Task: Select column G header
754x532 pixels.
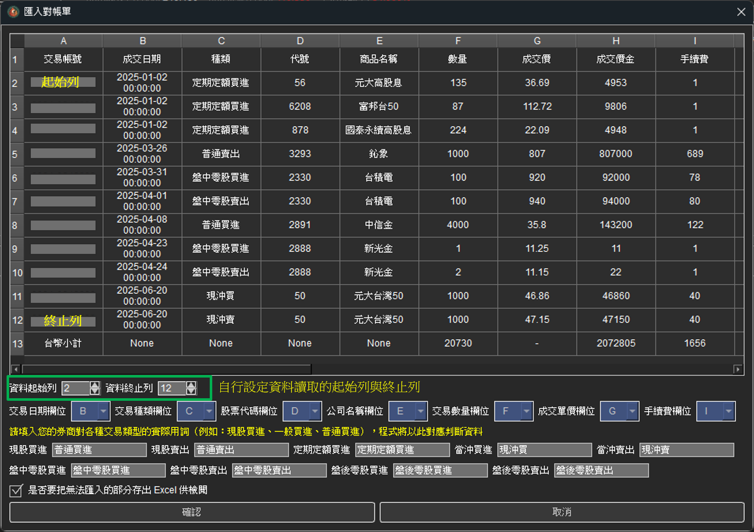Action: pyautogui.click(x=537, y=41)
